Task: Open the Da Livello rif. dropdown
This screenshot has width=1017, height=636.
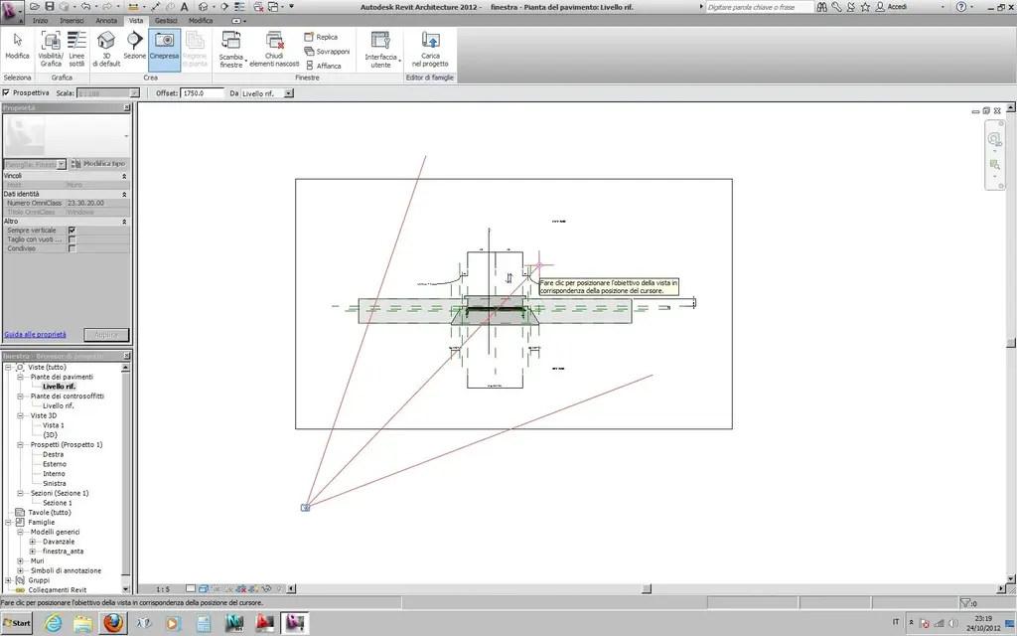Action: [x=289, y=93]
